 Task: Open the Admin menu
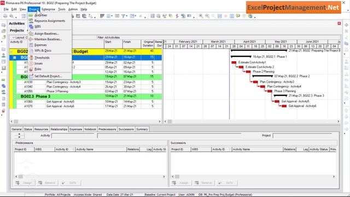coord(73,9)
